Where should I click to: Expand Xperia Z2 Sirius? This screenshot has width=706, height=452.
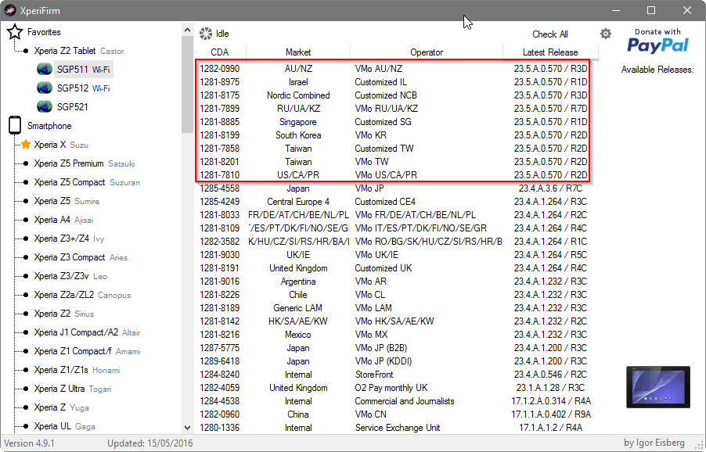pos(64,314)
